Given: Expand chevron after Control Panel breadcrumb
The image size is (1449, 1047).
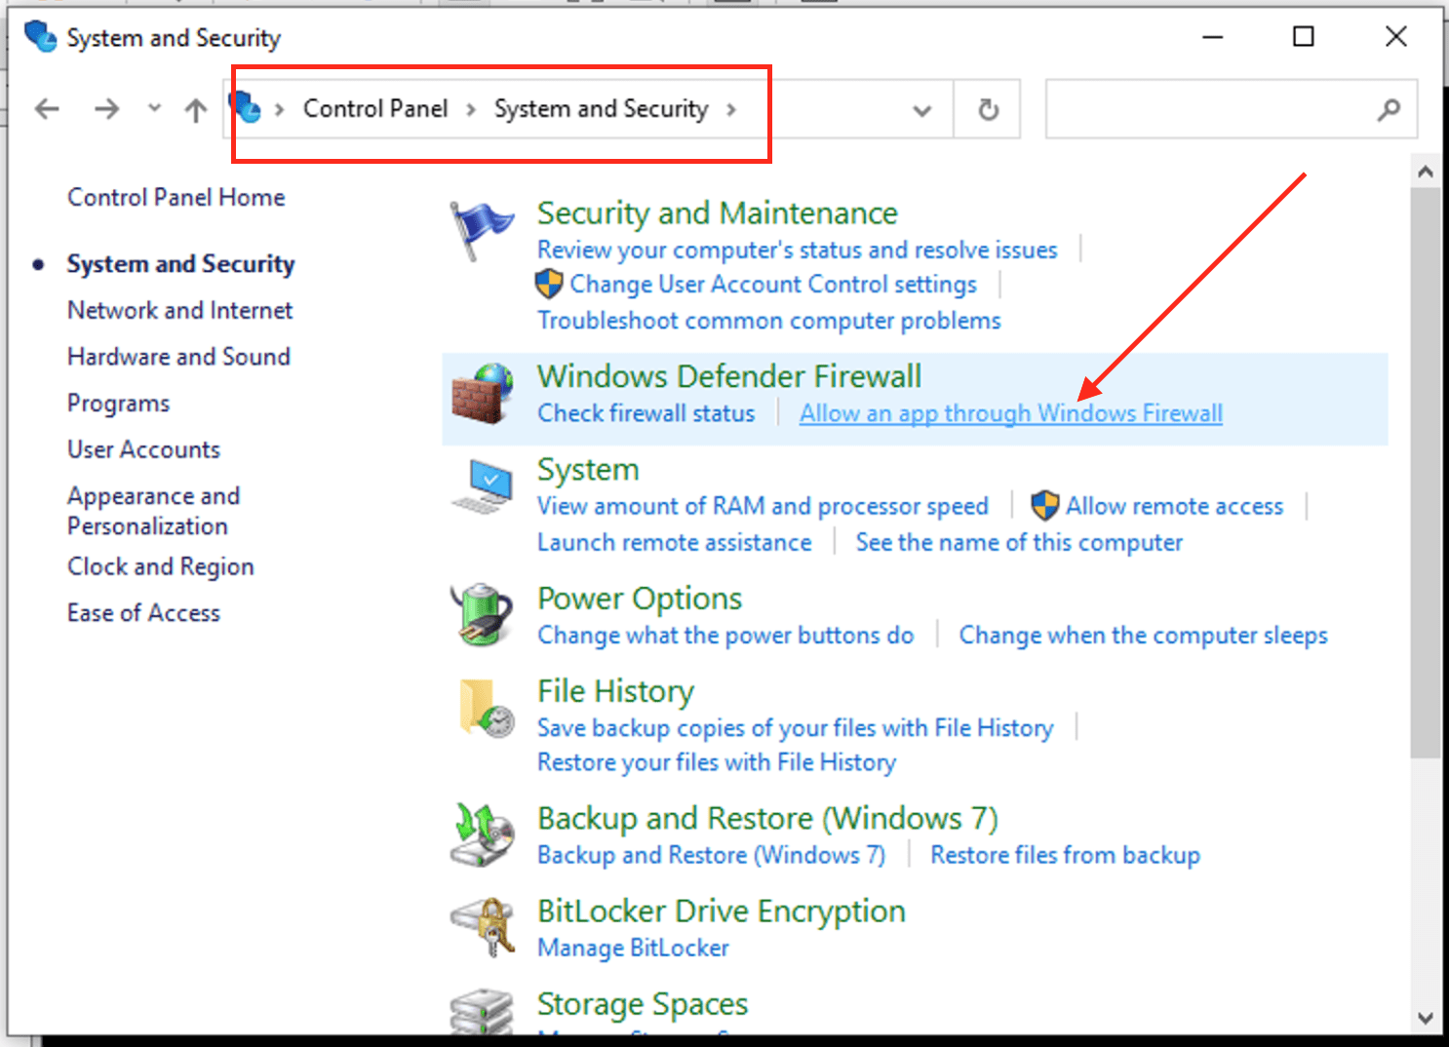Looking at the screenshot, I should click(471, 109).
